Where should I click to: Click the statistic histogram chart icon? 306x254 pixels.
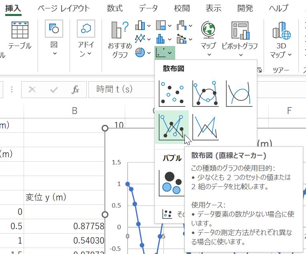click(160, 39)
